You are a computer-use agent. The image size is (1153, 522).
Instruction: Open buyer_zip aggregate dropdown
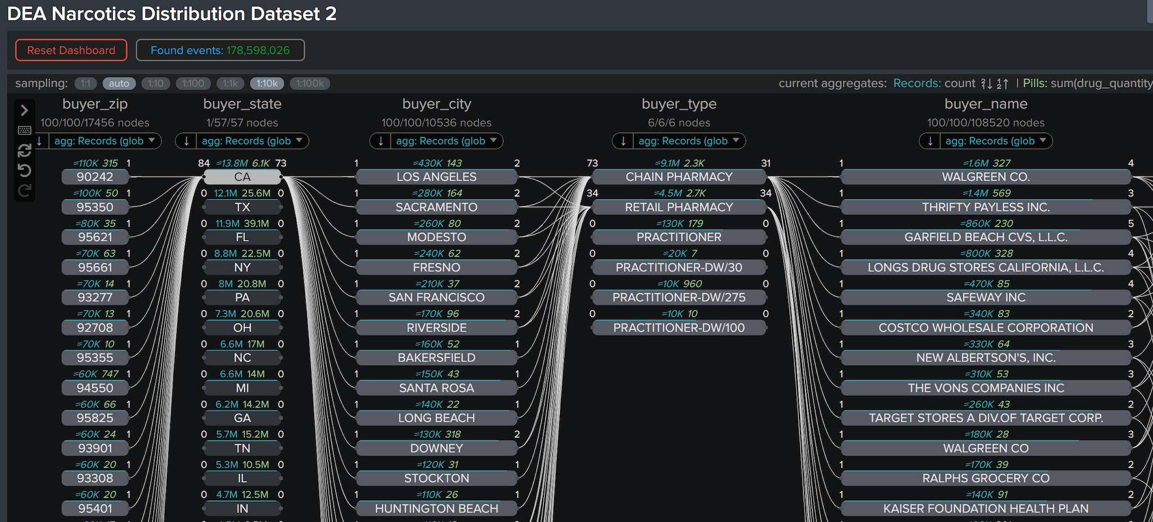[x=105, y=141]
